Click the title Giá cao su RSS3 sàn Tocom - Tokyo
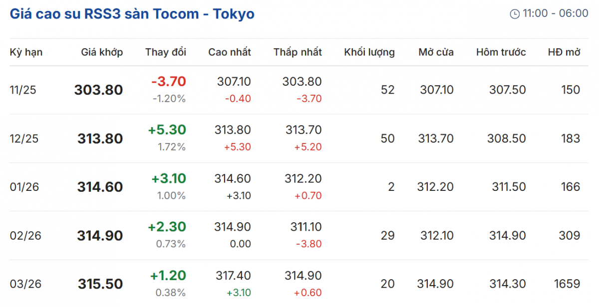 tap(132, 13)
